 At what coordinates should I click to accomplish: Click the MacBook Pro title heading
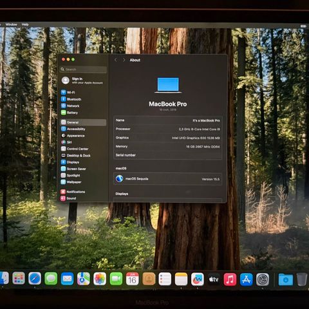(x=168, y=104)
